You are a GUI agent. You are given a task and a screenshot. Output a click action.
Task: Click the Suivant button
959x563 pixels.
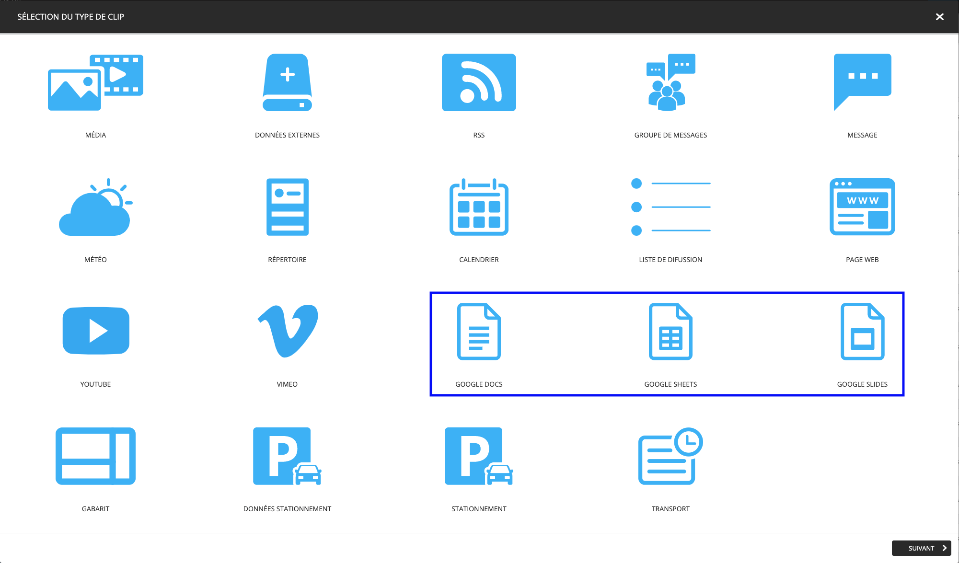[x=921, y=548]
